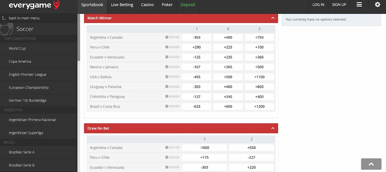Image resolution: width=386 pixels, height=172 pixels.
Task: Select Draw No Bet Venezuela +220
Action: 252,168
